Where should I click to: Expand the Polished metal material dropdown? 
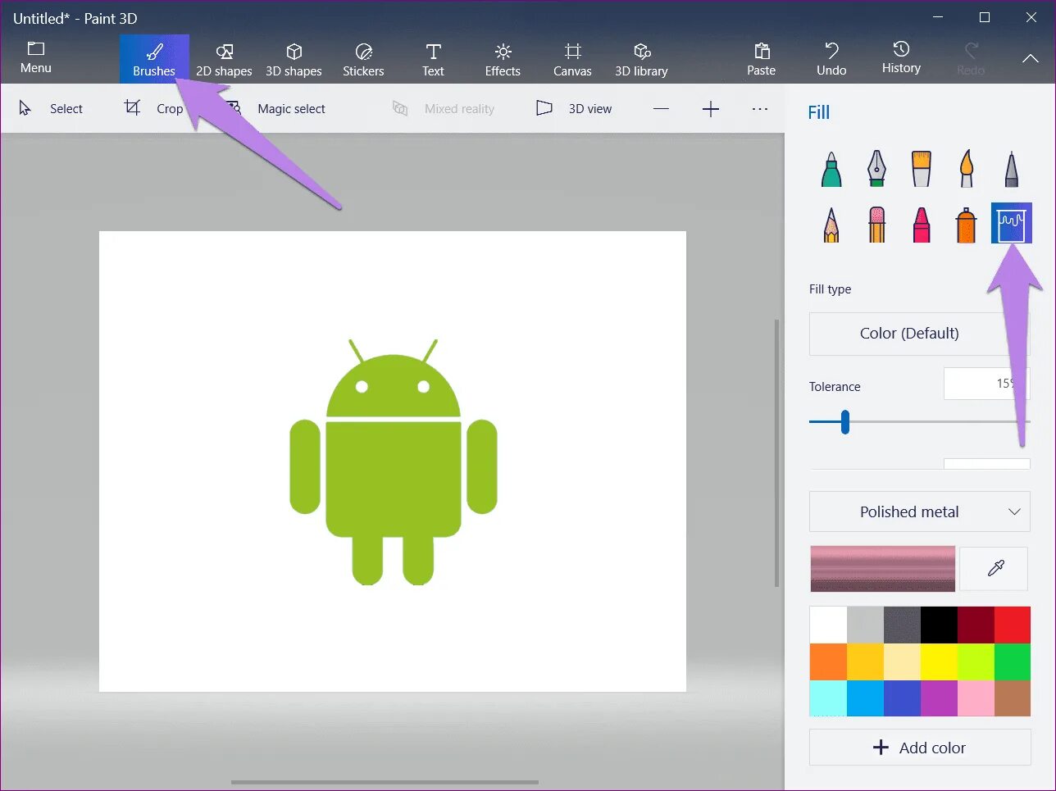920,512
